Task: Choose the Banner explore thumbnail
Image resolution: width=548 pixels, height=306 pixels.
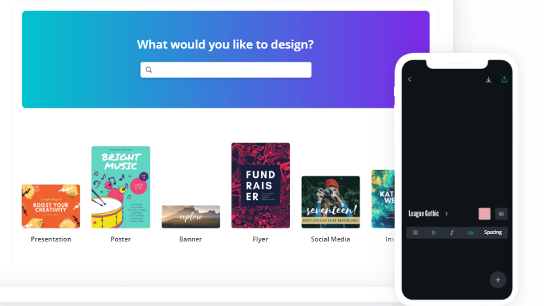Action: click(191, 216)
